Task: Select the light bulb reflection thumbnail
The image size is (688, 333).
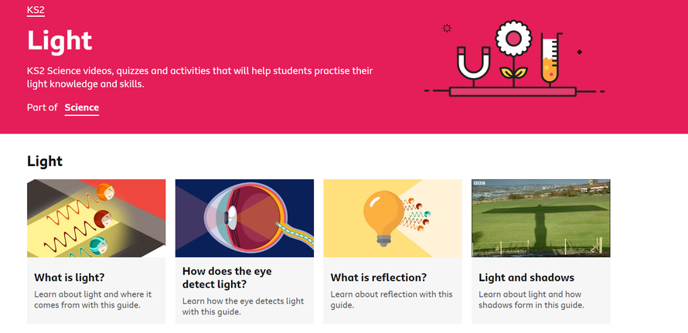Action: (x=393, y=218)
